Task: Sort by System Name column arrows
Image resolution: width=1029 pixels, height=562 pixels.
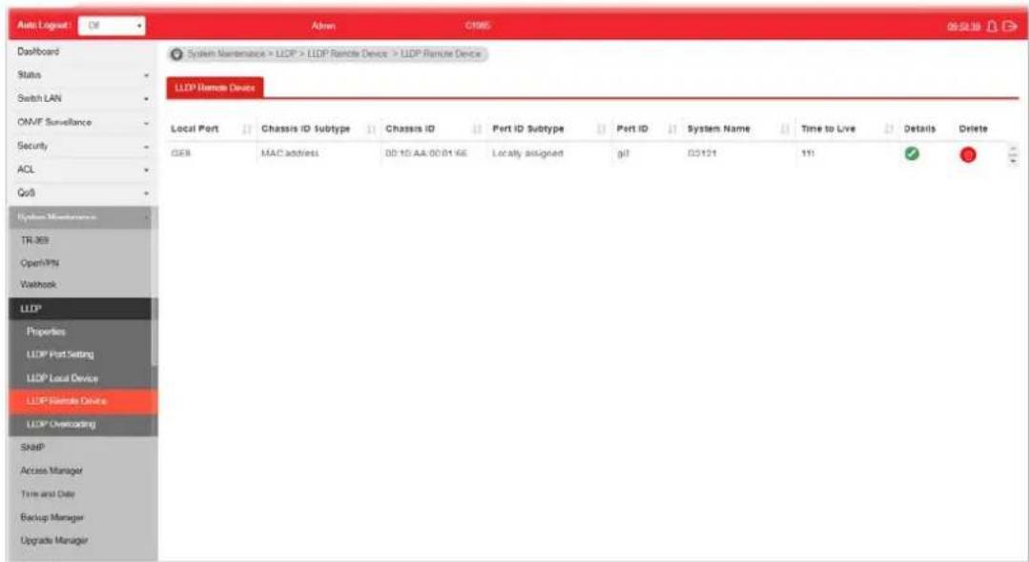Action: pos(785,130)
